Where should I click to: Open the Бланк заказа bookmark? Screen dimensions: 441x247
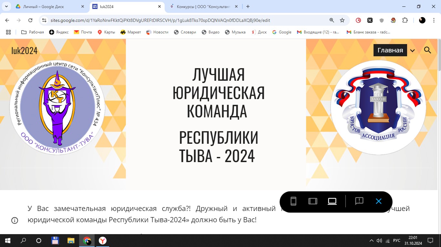pyautogui.click(x=368, y=32)
